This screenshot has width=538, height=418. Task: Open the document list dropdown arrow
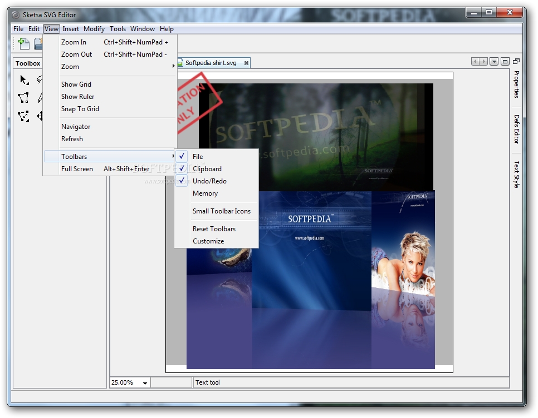(x=494, y=62)
